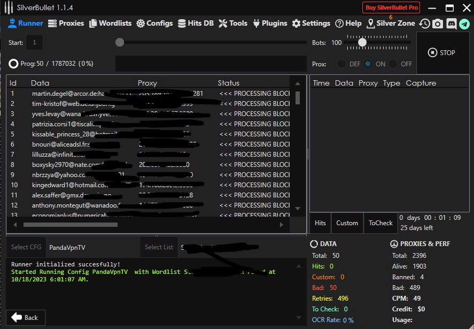The image size is (474, 329).
Task: Click the Type column header in hits panel
Action: pos(392,83)
